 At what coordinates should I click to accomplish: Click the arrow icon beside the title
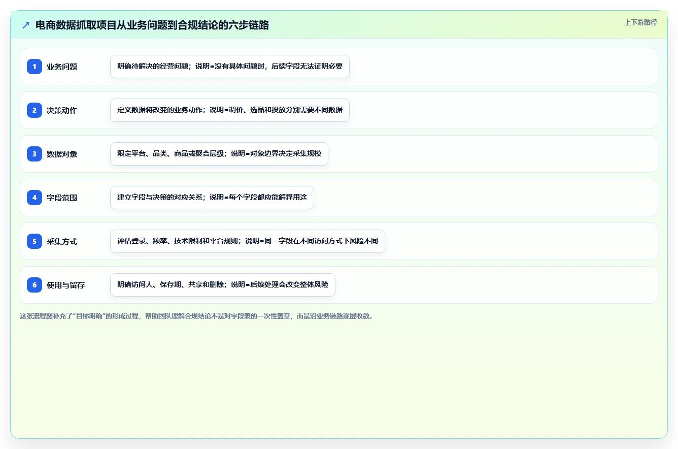[26, 25]
